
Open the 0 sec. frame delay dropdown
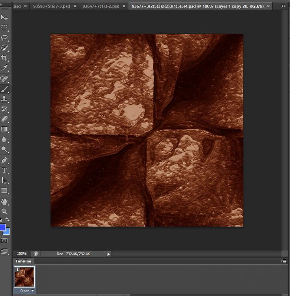coord(27,291)
